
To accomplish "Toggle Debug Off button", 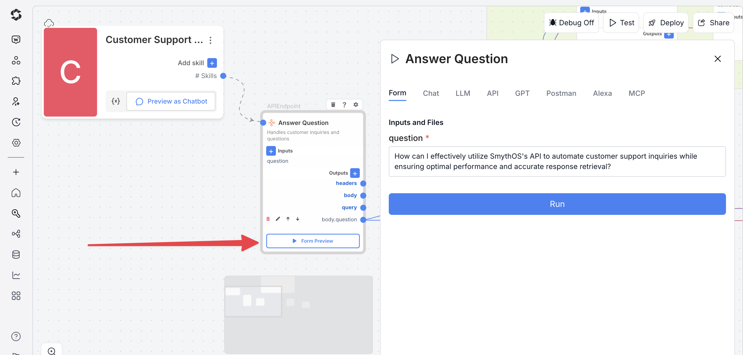I will click(571, 23).
